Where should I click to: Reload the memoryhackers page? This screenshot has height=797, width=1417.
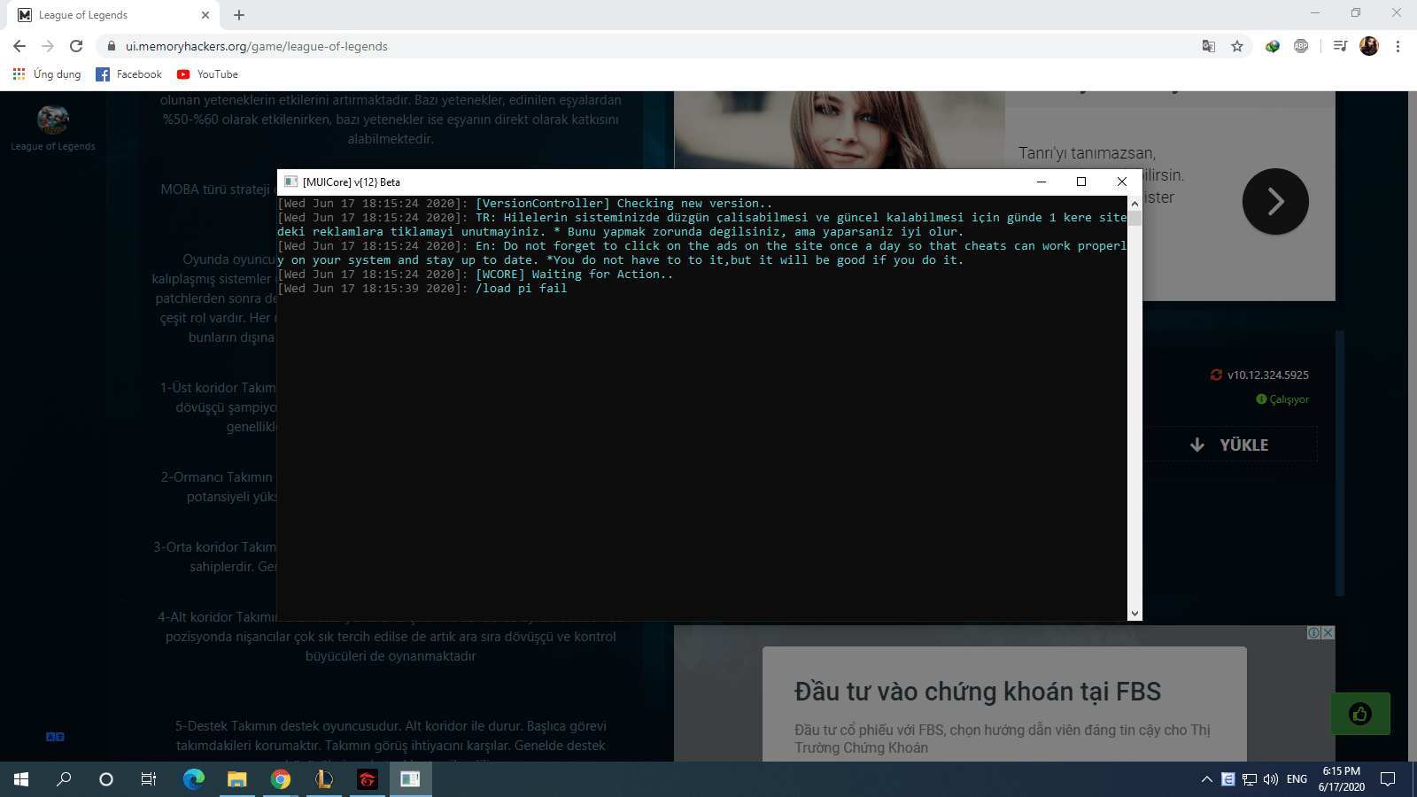(x=76, y=46)
